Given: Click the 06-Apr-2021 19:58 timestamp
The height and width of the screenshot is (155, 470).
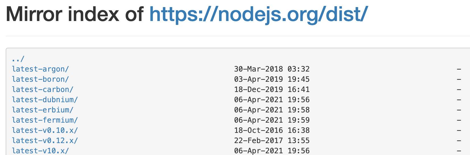Looking at the screenshot, I should point(272,110).
